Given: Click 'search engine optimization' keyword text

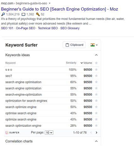Looking at the screenshot, I should pyautogui.click(x=23, y=88).
